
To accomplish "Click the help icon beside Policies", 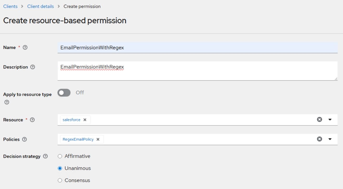I will coord(25,139).
